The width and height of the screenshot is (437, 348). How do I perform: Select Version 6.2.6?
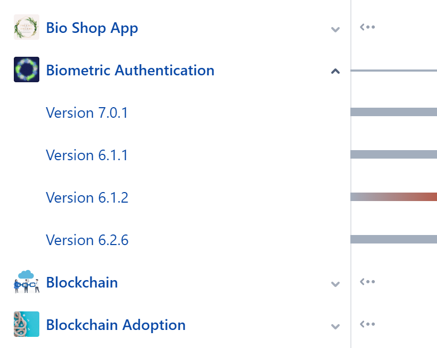(x=87, y=240)
